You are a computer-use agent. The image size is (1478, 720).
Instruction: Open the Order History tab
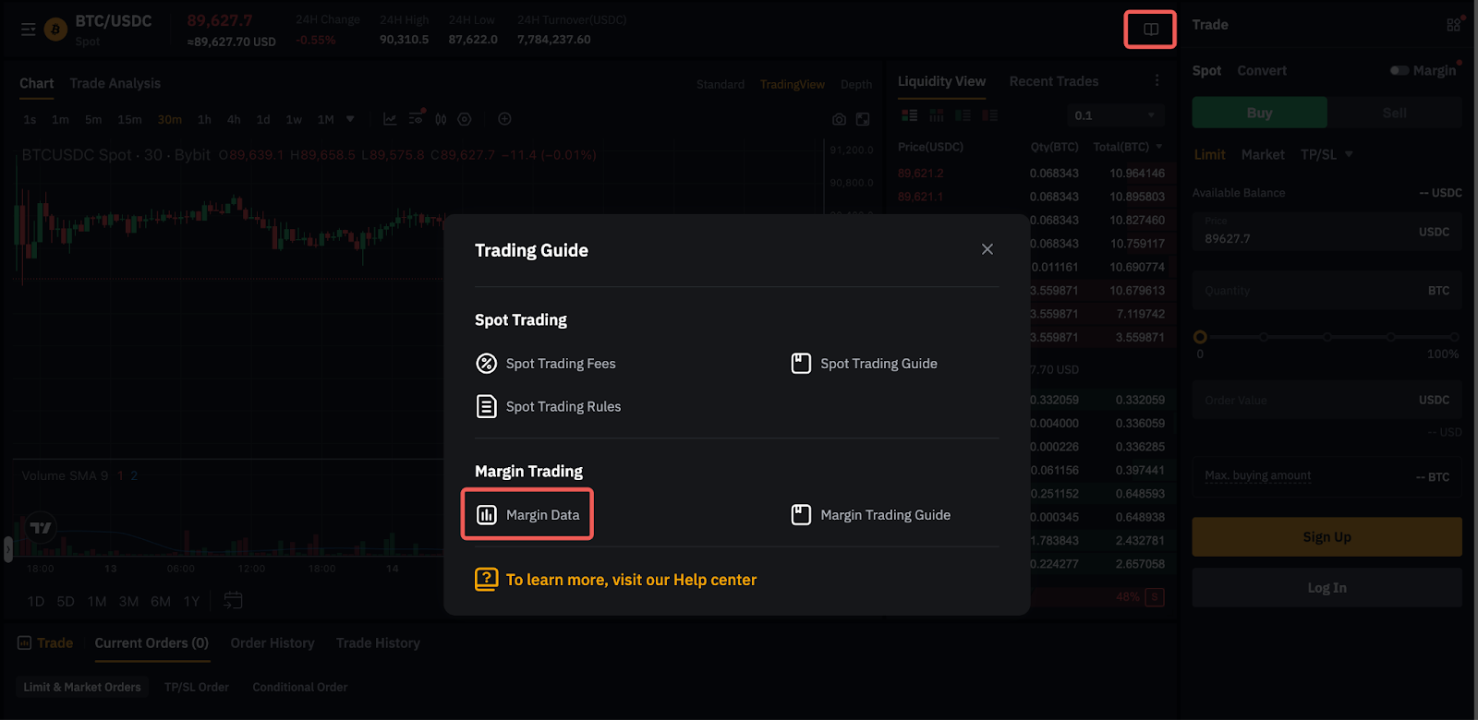click(272, 643)
